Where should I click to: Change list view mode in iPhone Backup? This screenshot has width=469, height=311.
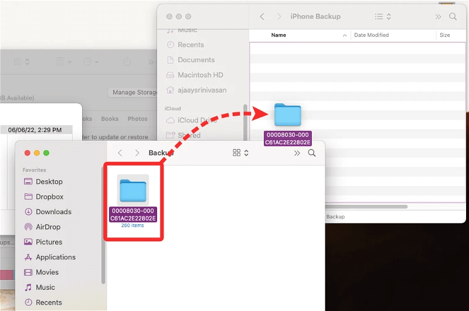(383, 16)
